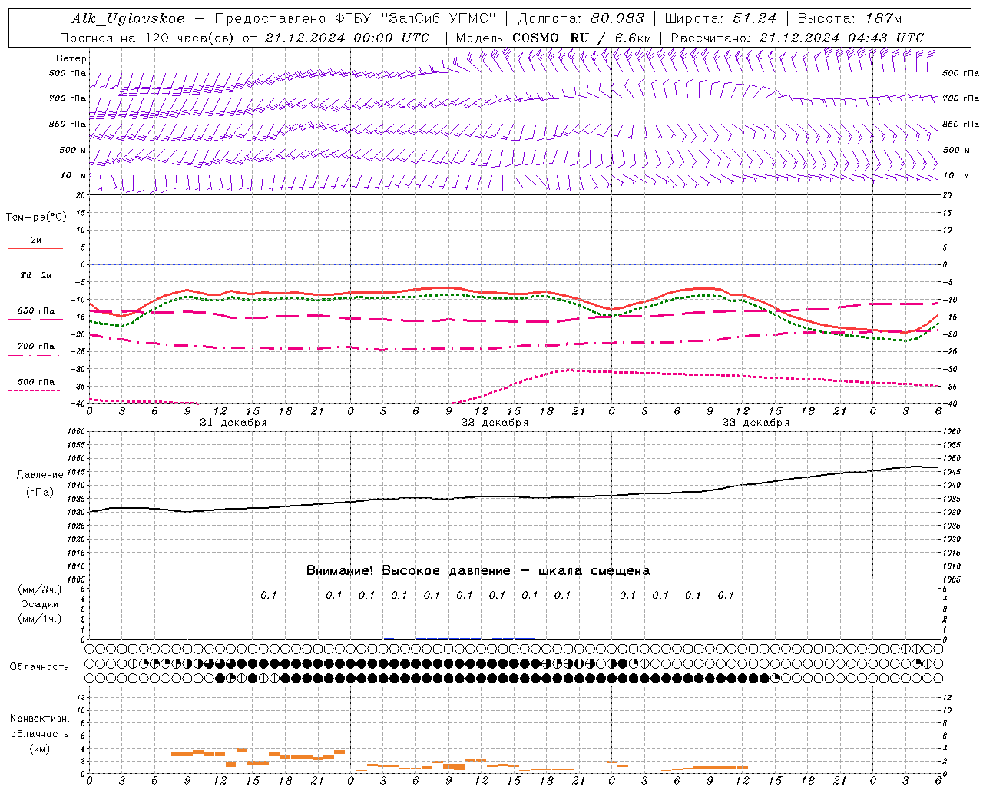Click the Осадки panel label
Screen dimensions: 983x787
pyautogui.click(x=40, y=604)
